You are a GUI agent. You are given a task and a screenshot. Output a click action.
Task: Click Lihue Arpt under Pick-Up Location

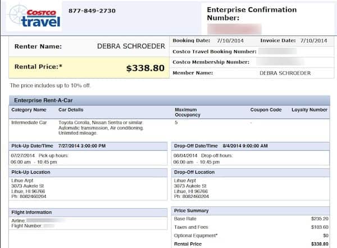coord(22,181)
